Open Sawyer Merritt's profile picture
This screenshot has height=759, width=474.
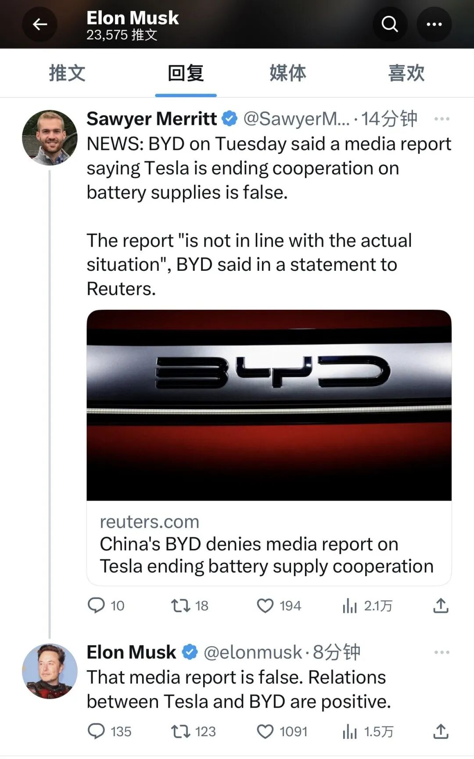50,138
